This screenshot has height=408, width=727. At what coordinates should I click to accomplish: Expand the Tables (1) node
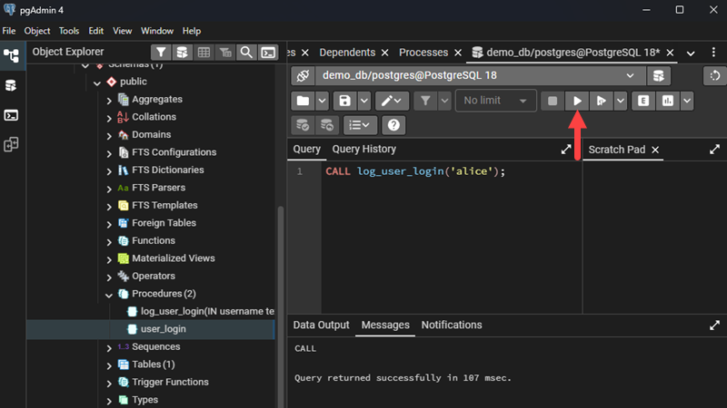pos(109,365)
